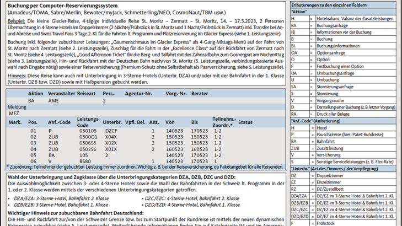Click the "Berater" column header

[x=200, y=94]
